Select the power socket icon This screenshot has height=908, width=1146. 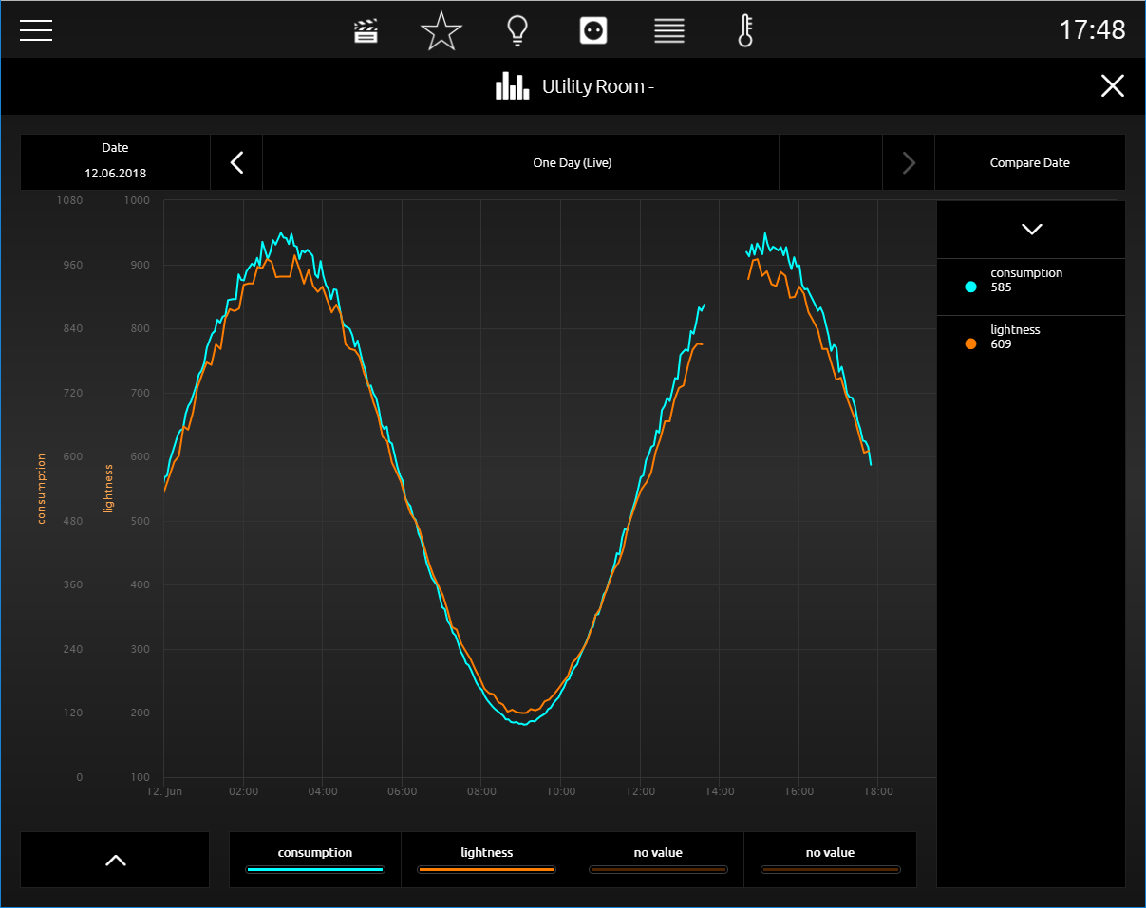[593, 30]
